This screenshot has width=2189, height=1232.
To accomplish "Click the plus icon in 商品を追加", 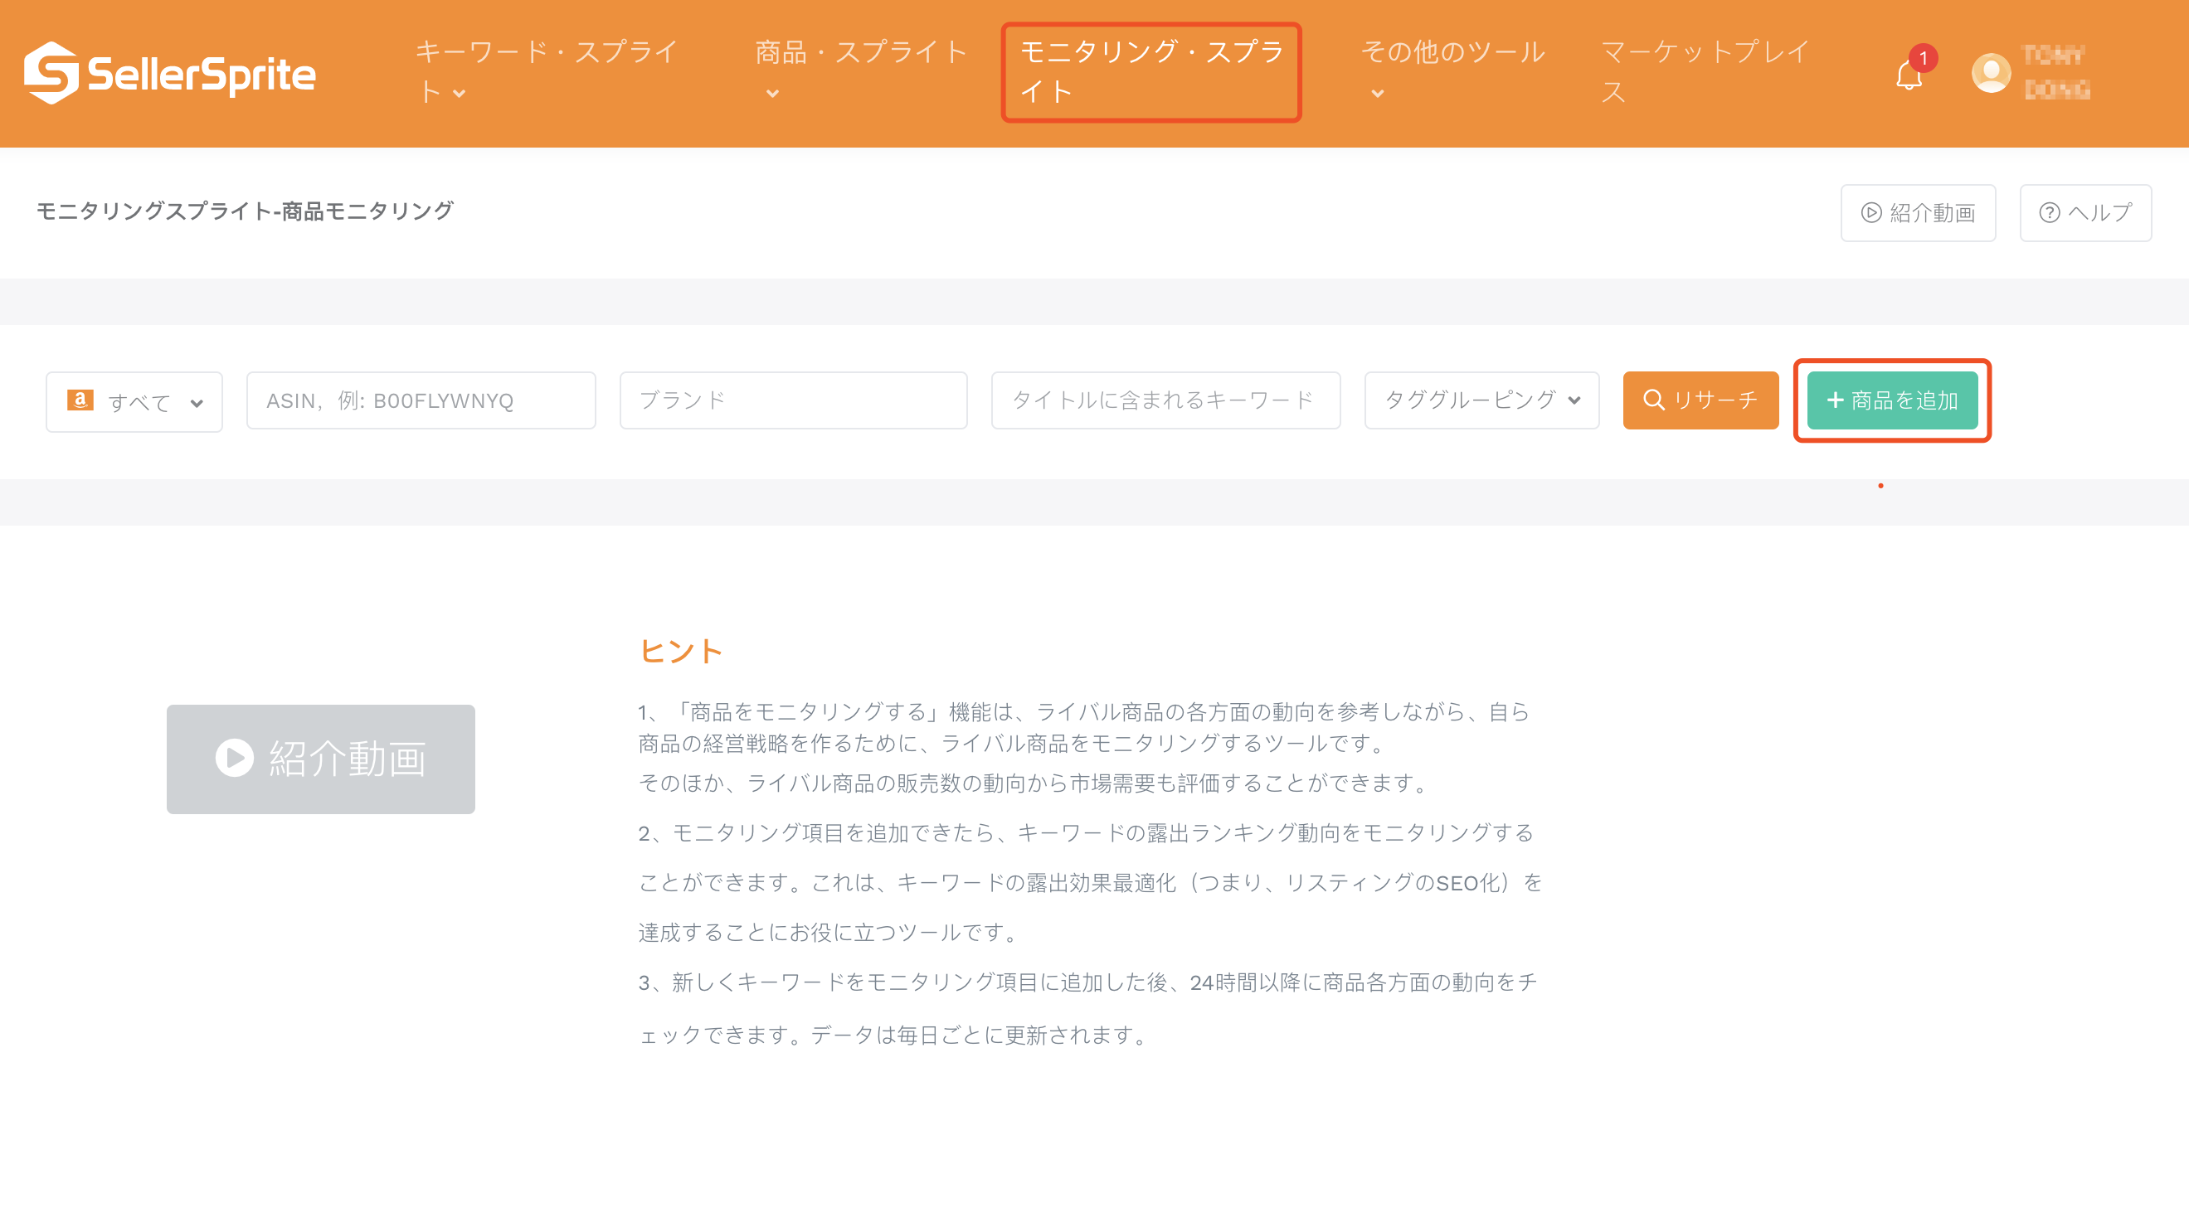I will click(x=1835, y=400).
